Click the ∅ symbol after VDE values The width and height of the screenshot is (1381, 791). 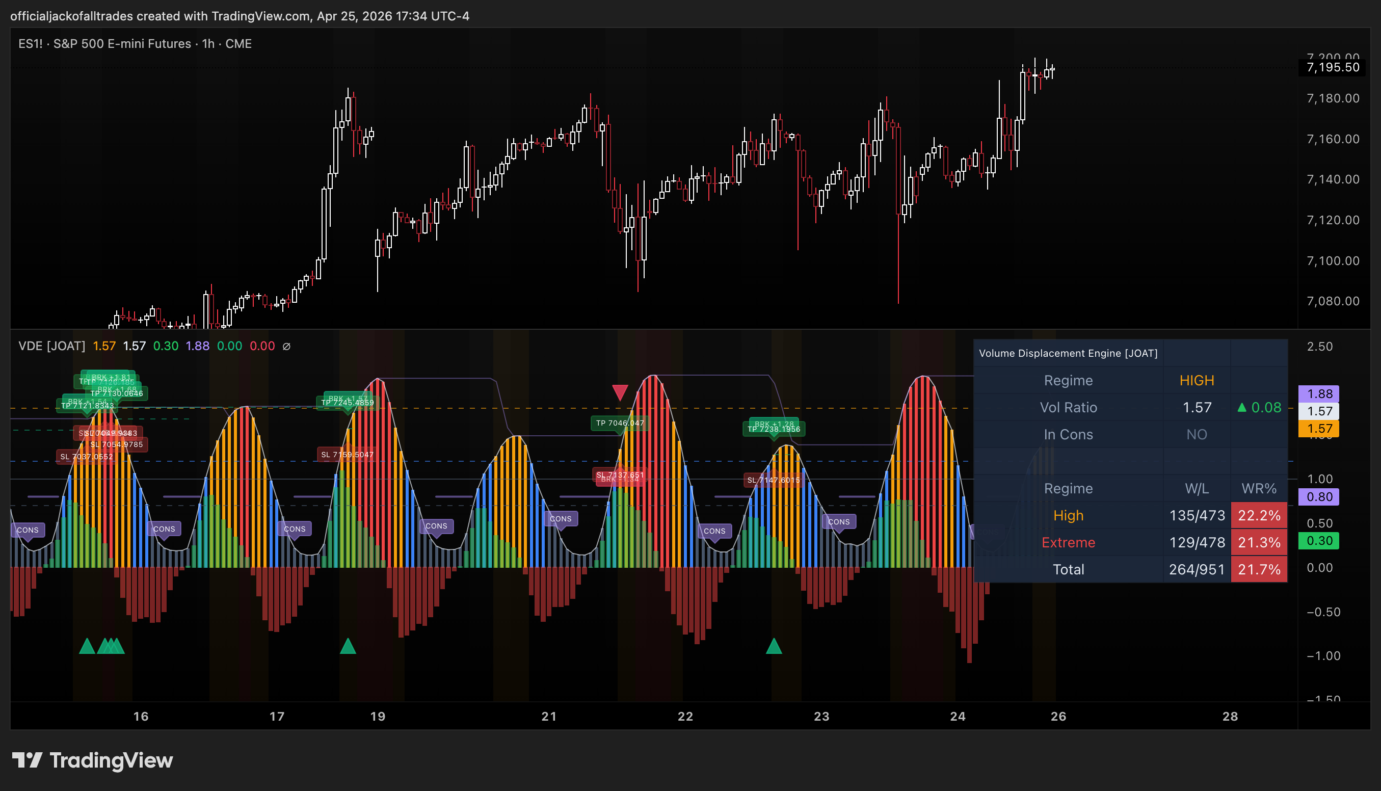(287, 346)
